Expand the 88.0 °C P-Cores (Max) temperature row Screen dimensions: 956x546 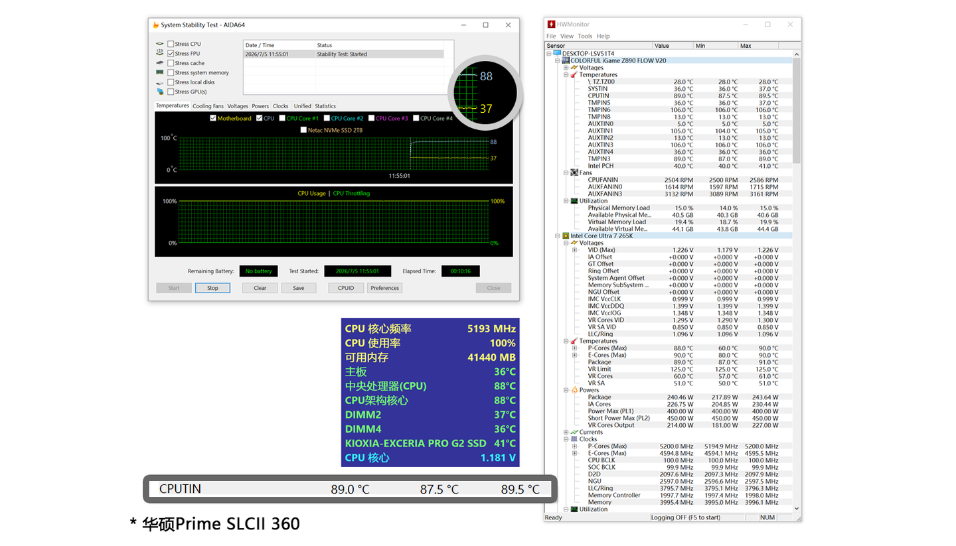pyautogui.click(x=574, y=348)
